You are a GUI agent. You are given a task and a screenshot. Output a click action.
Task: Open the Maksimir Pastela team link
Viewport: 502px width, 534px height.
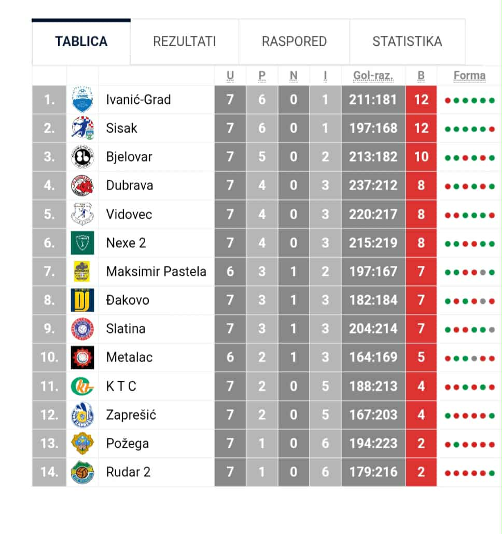point(156,271)
